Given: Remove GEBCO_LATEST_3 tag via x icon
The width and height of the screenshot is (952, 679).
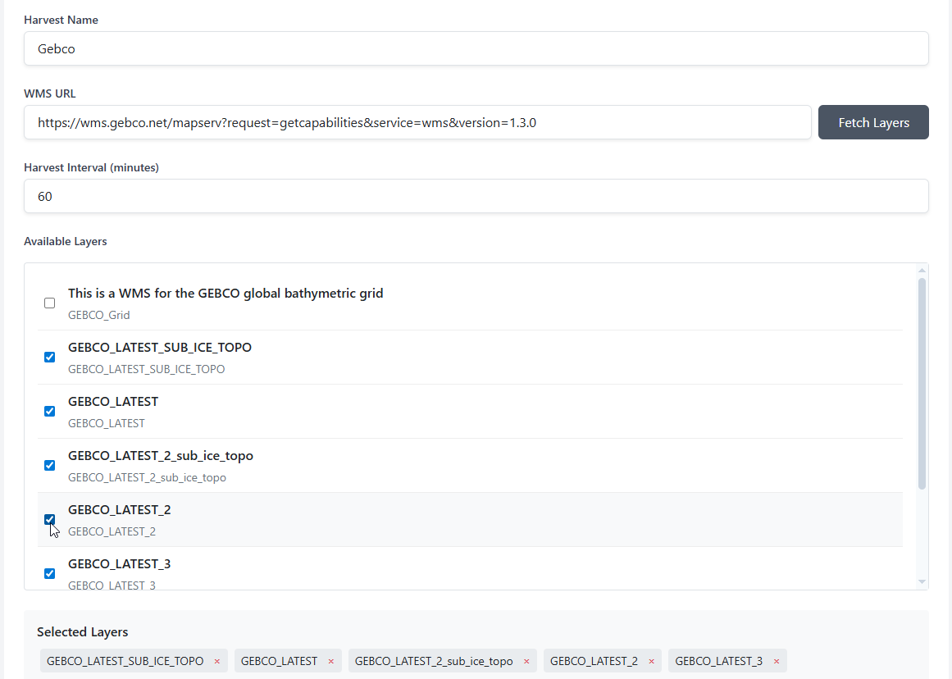Looking at the screenshot, I should pyautogui.click(x=776, y=662).
